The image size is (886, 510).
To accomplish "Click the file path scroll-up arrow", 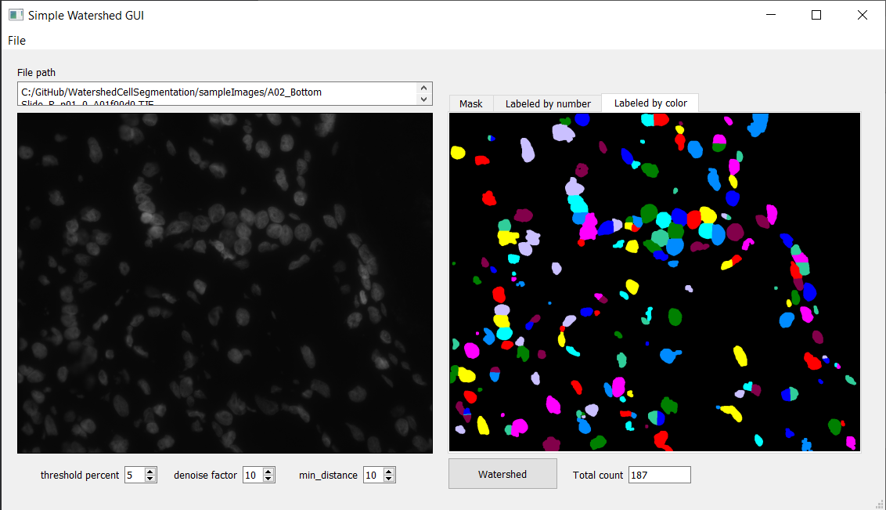I will point(423,89).
